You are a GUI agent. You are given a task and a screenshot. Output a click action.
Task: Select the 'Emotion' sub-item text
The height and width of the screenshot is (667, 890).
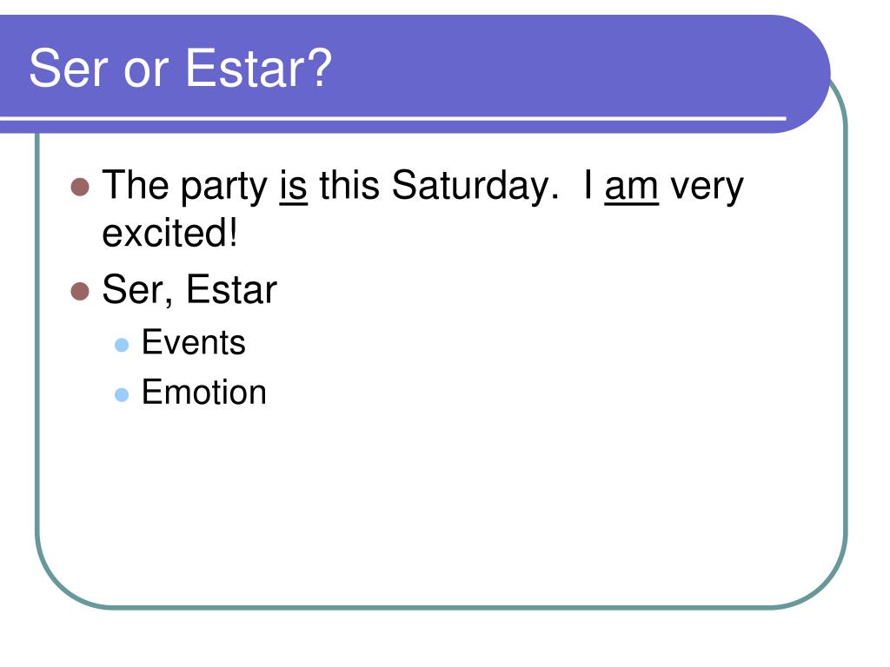[204, 392]
